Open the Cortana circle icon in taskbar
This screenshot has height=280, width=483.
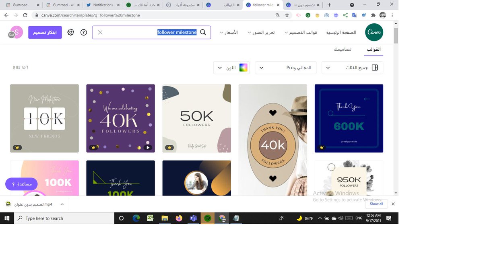(x=121, y=218)
